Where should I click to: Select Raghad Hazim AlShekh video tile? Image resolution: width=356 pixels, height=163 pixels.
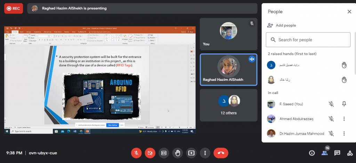coord(228,70)
